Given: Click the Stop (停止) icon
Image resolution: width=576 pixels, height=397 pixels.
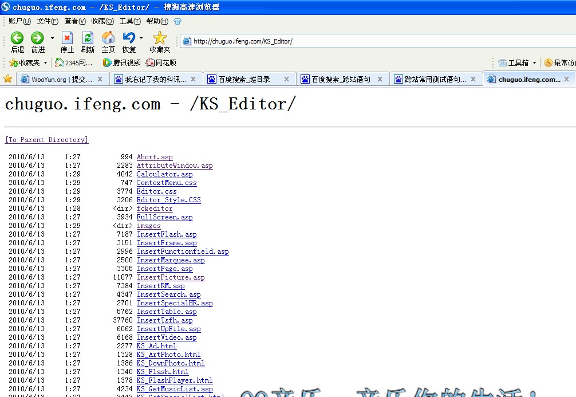Looking at the screenshot, I should pos(67,38).
